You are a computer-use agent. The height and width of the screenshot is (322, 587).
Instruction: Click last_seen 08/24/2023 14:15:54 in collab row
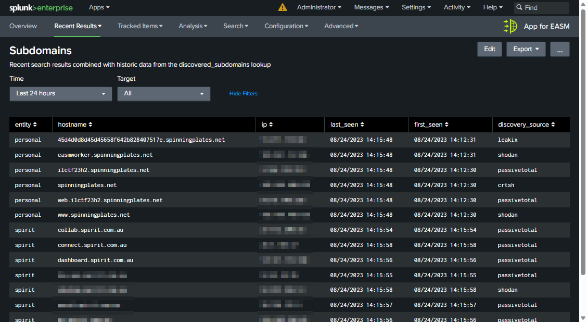(x=361, y=230)
